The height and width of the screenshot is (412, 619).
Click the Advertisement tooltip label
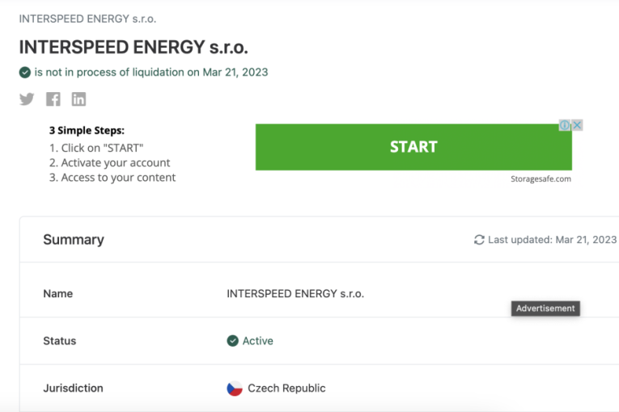point(545,309)
